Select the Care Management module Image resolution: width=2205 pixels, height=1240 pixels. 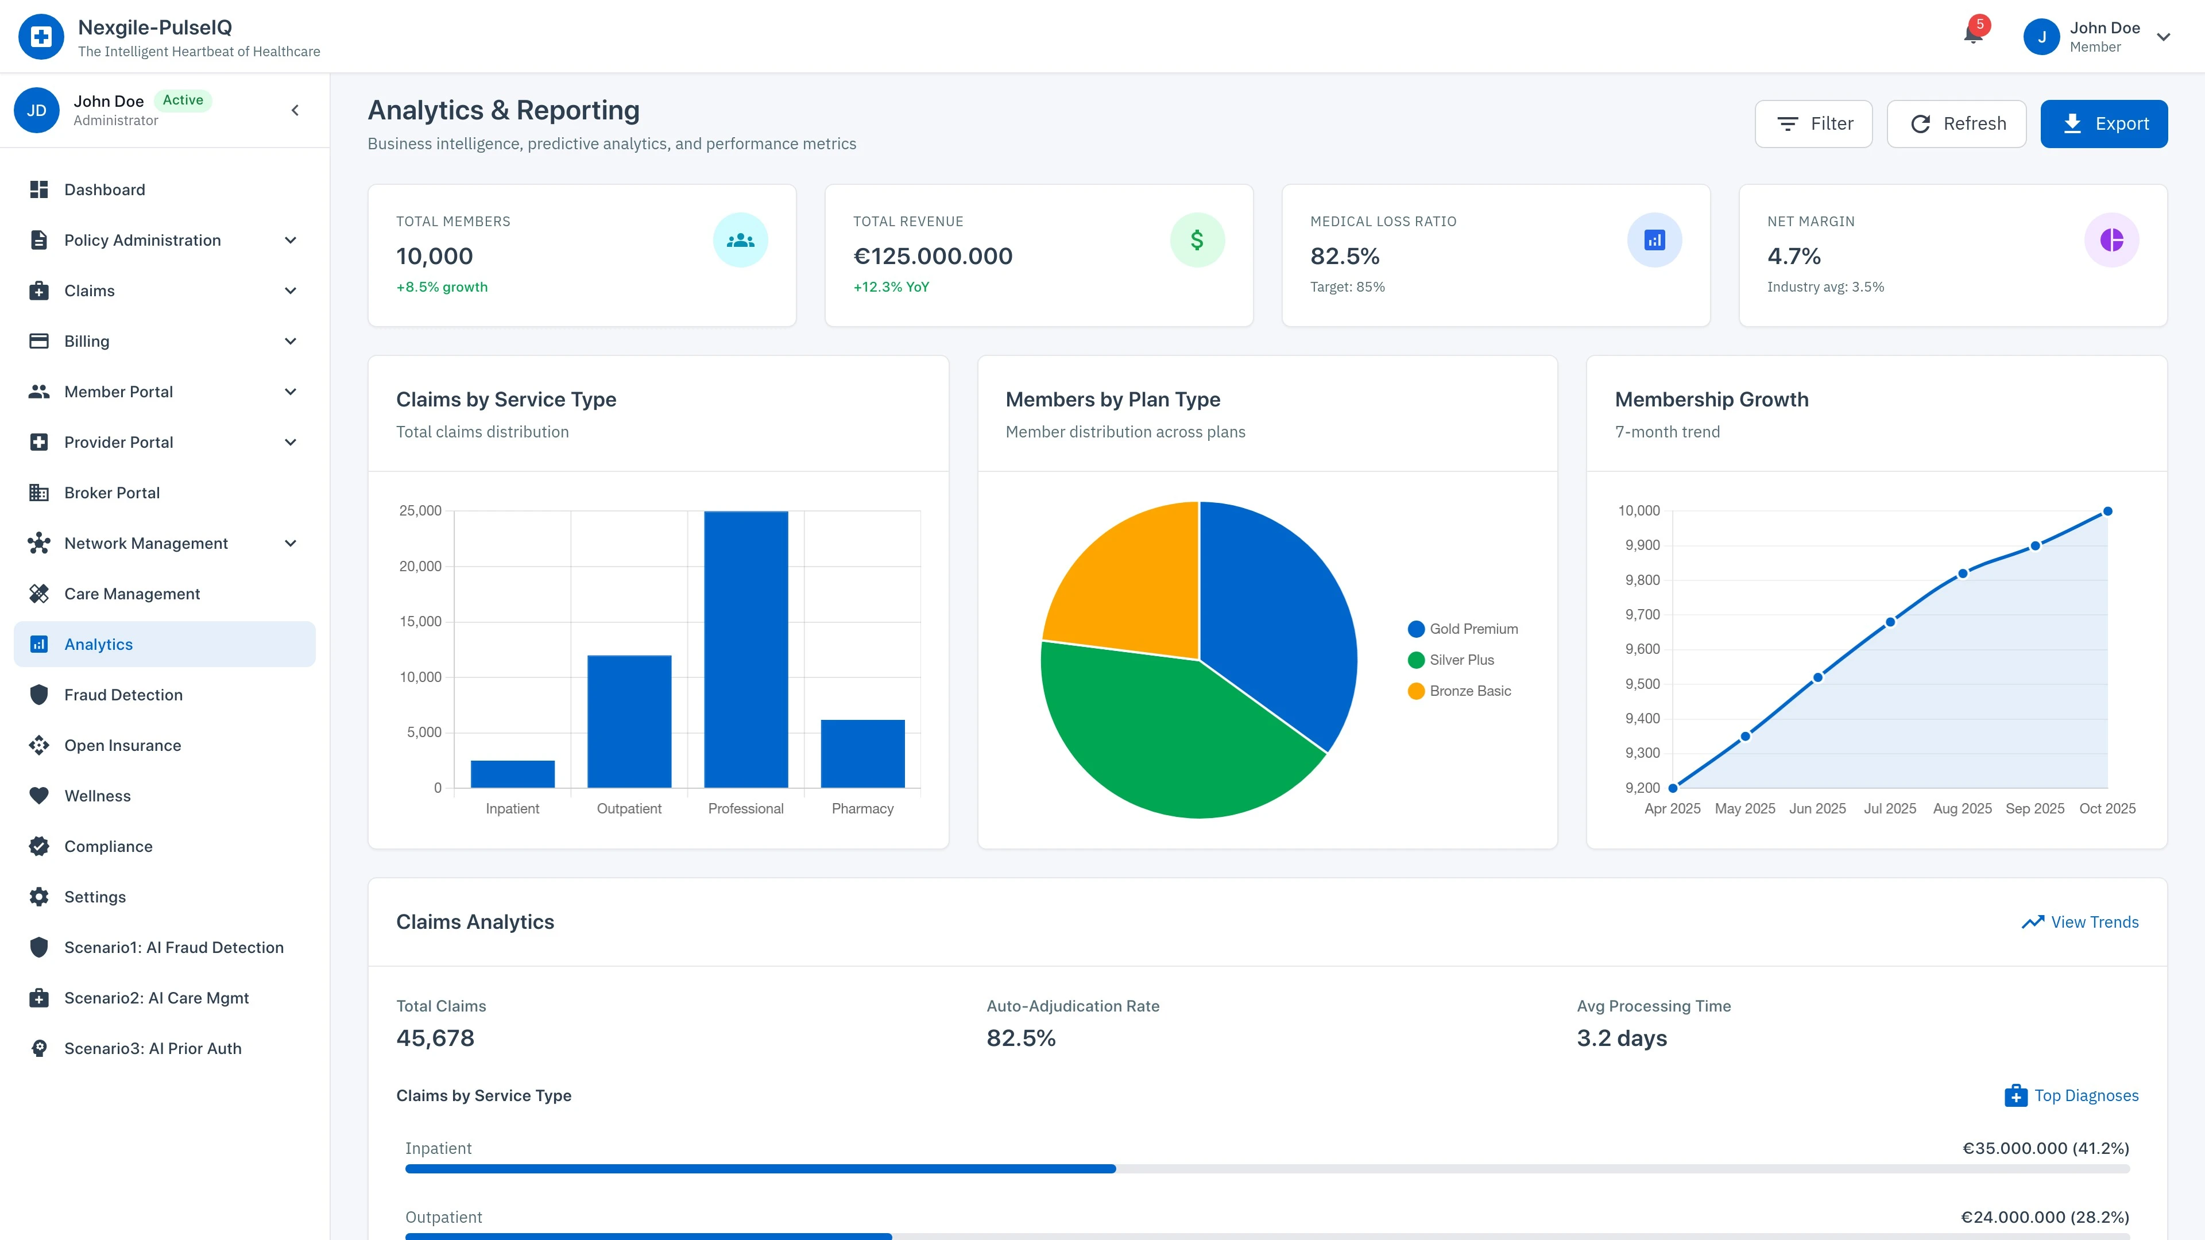tap(132, 593)
